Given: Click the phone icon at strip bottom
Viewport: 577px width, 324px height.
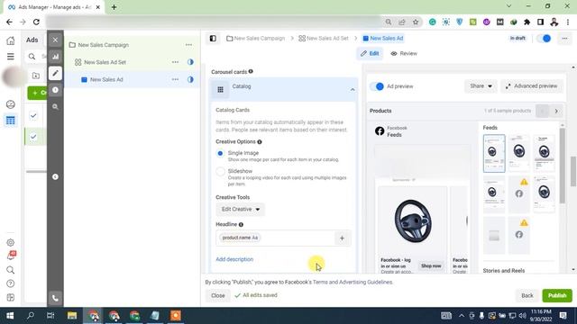Looking at the screenshot, I should (55, 298).
